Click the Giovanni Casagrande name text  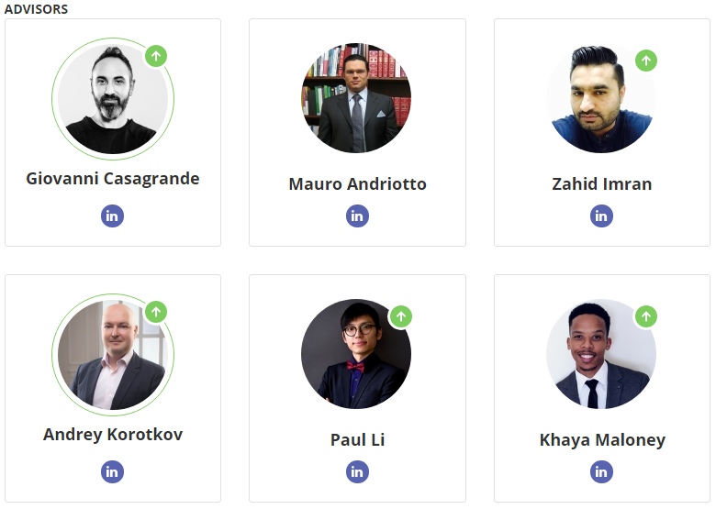pyautogui.click(x=113, y=178)
